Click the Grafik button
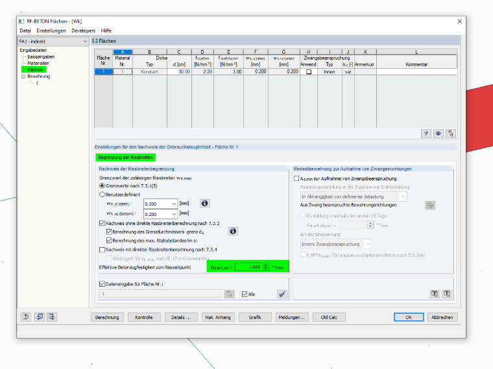This screenshot has width=493, height=369. pyautogui.click(x=255, y=317)
